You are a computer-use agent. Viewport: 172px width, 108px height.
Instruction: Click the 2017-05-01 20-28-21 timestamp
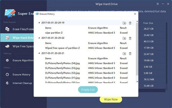point(53,53)
